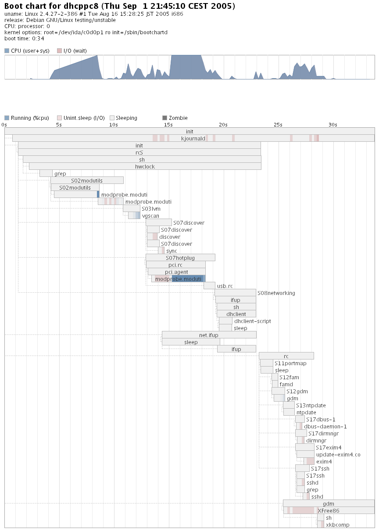Screen dimensions: 379x532
Task: Select the Zombie legend square
Action: point(164,118)
